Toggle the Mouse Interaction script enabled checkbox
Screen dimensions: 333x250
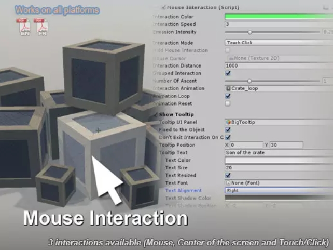163,7
